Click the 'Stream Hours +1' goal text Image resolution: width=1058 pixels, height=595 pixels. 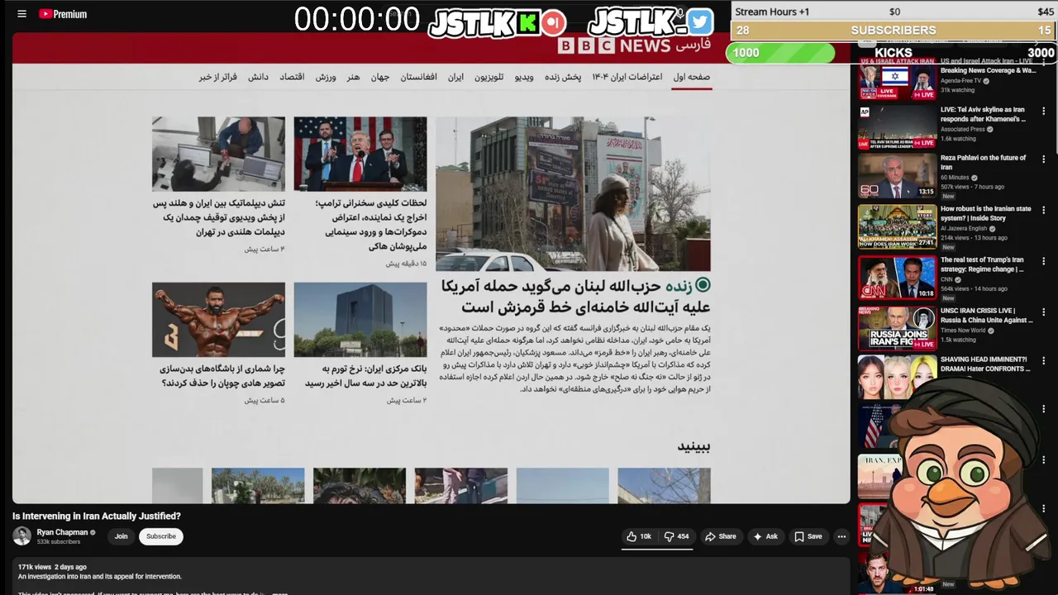[x=772, y=12]
